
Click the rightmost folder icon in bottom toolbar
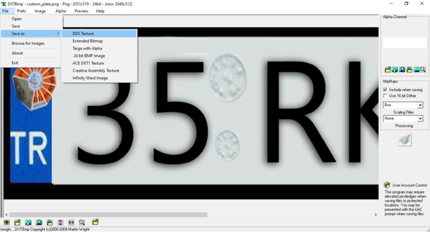95,222
